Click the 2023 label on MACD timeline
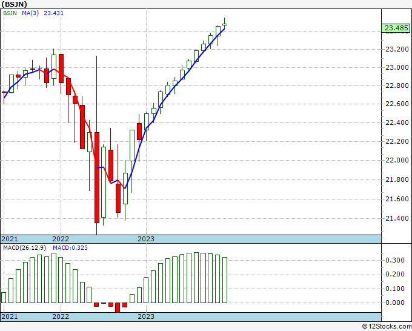This screenshot has width=412, height=331. (x=146, y=316)
